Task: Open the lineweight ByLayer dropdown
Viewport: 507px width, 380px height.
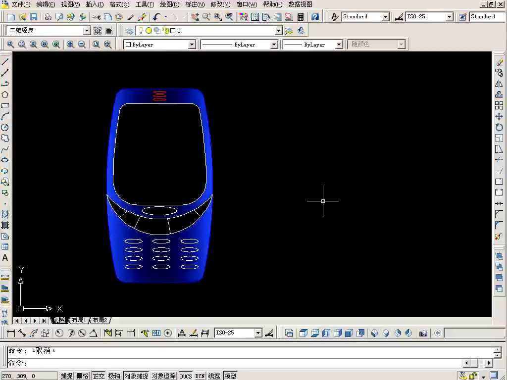Action: pyautogui.click(x=339, y=44)
